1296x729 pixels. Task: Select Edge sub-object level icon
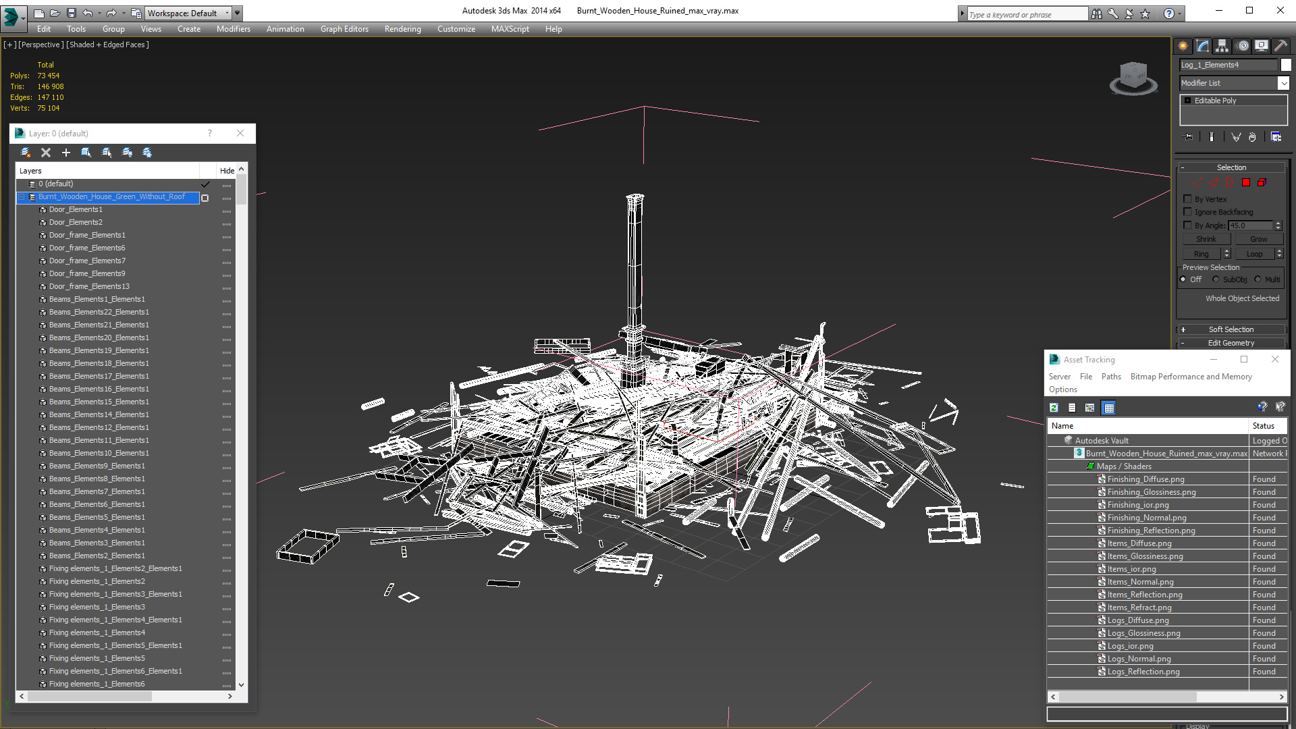[1214, 183]
